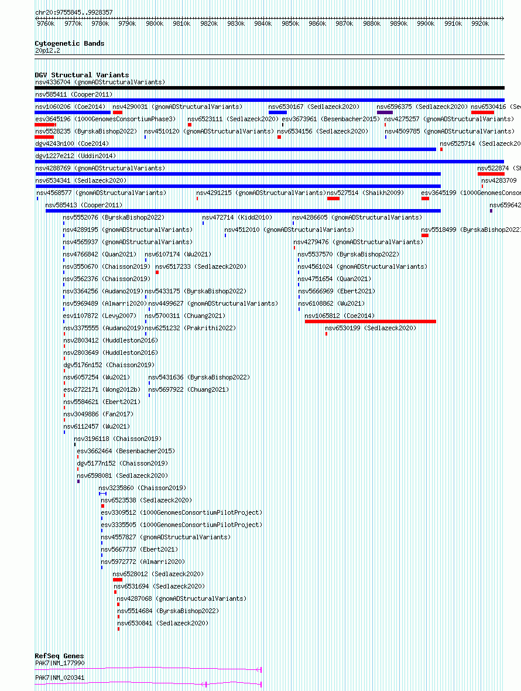Screen dimensions: 521x691
Task: Click the RefSeq Genes track heading
Action: point(59,656)
